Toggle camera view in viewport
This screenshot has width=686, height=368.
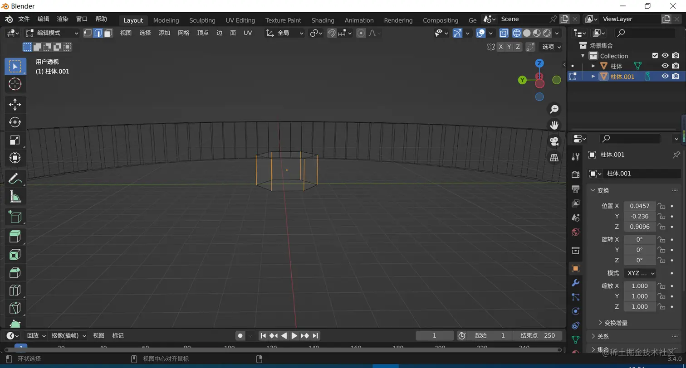(x=554, y=141)
